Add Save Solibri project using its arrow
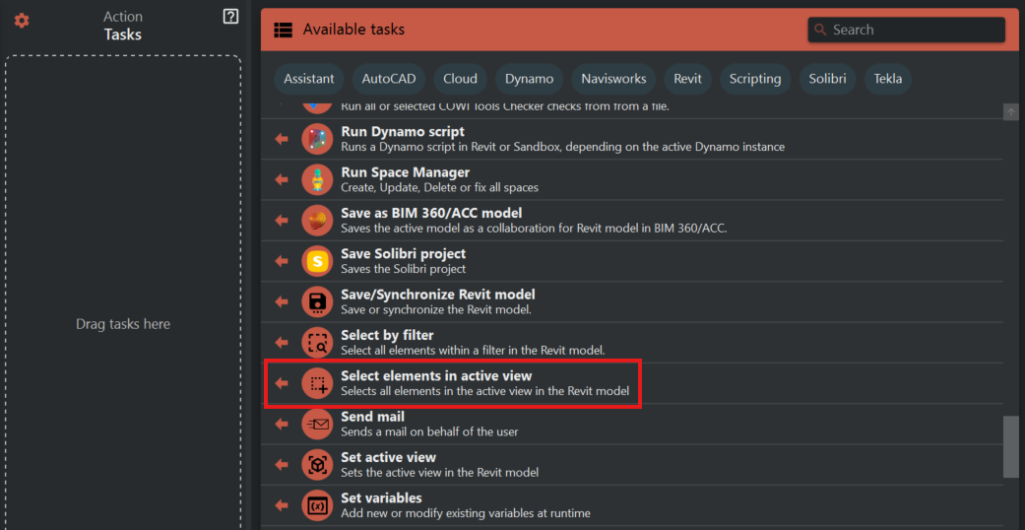Screen dimensions: 1025x530 tap(282, 261)
